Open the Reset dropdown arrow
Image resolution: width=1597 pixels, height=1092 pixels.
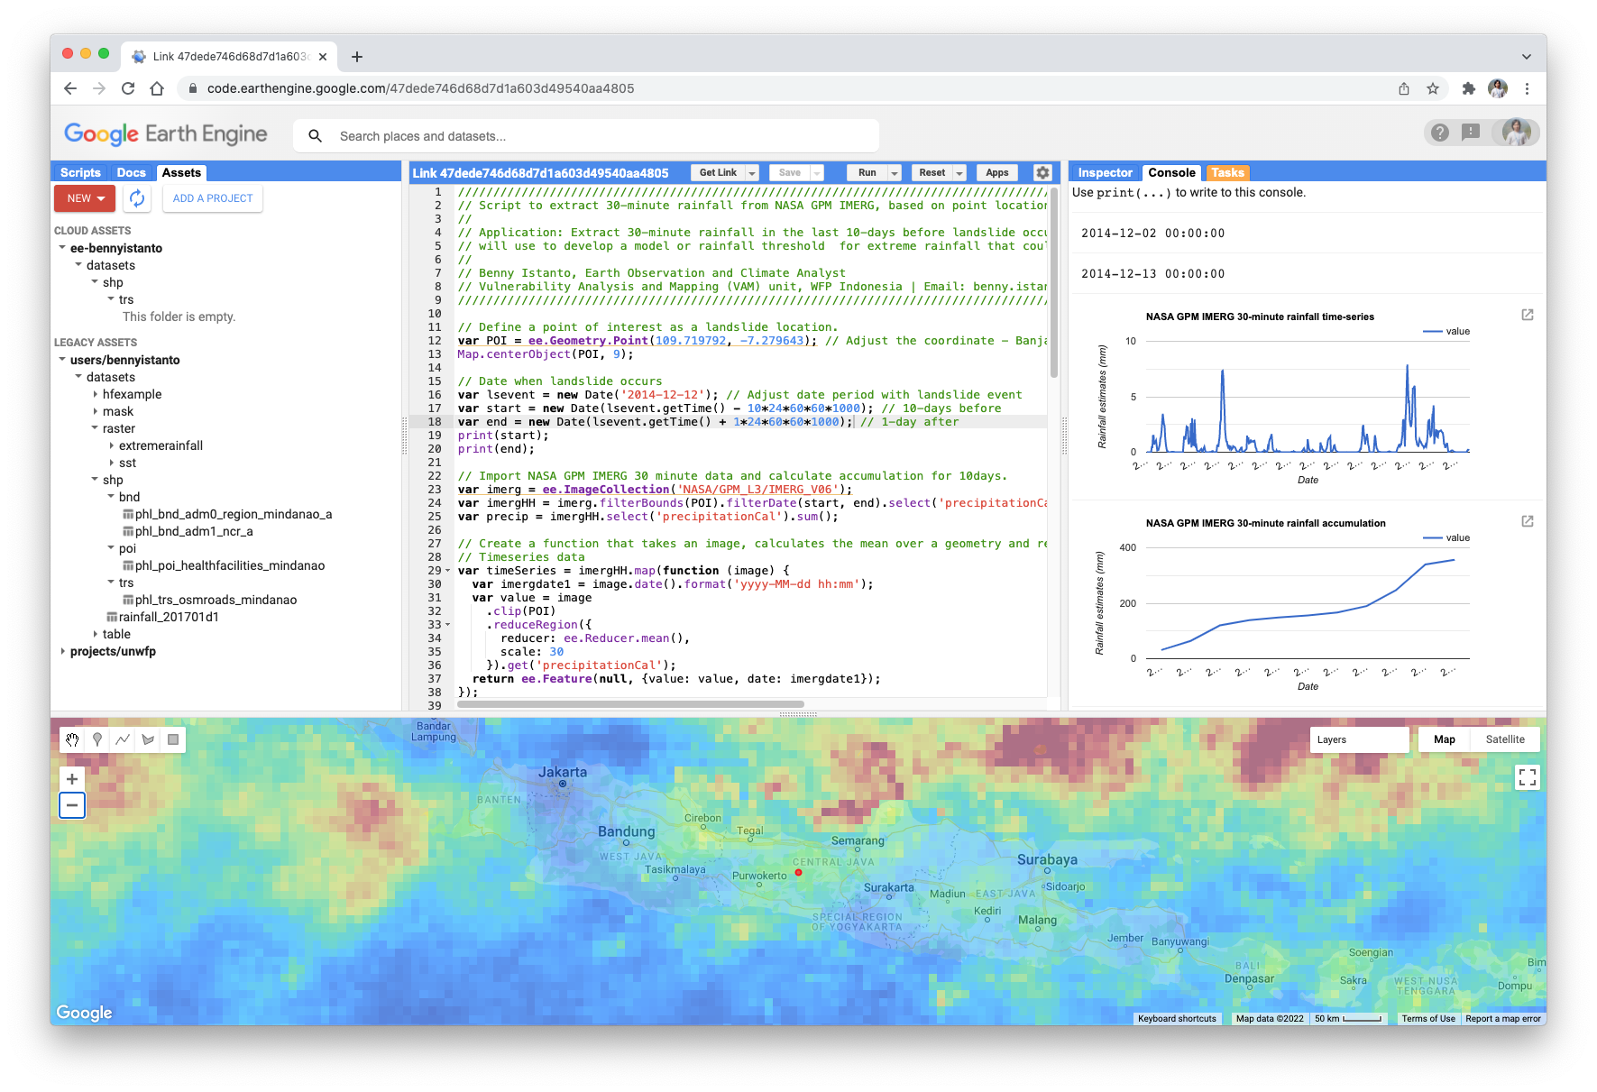[x=959, y=173]
